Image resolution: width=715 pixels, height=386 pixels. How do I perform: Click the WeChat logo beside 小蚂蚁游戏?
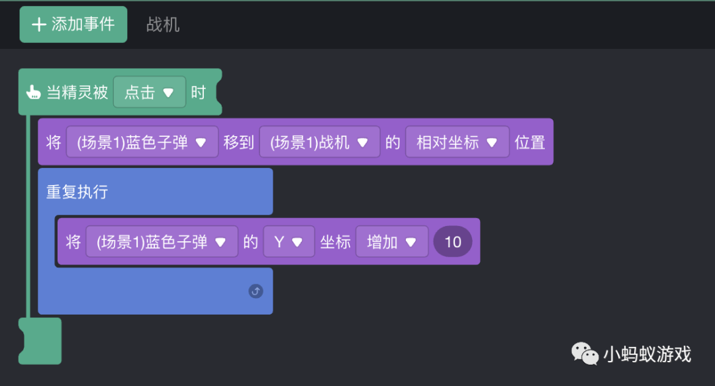point(585,355)
